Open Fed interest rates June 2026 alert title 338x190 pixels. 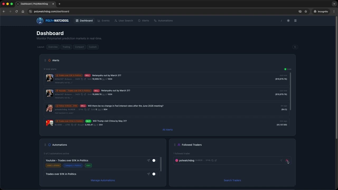(126, 106)
